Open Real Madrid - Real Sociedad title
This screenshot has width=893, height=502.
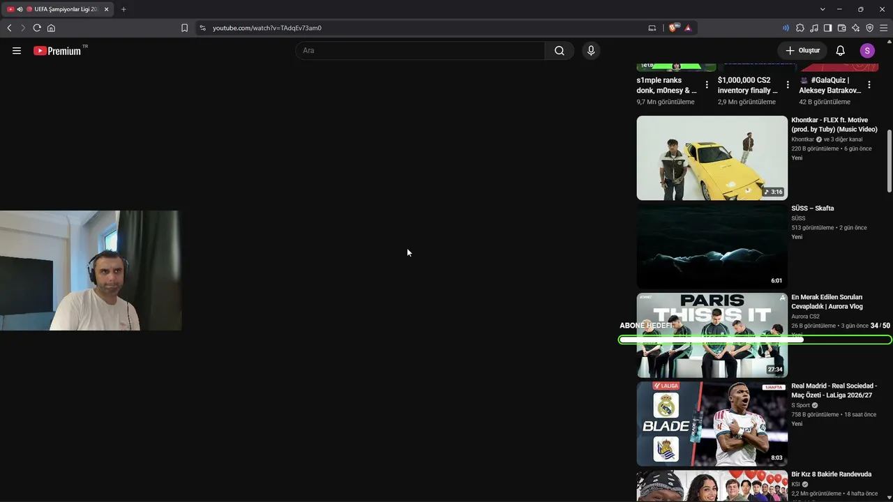click(x=834, y=390)
